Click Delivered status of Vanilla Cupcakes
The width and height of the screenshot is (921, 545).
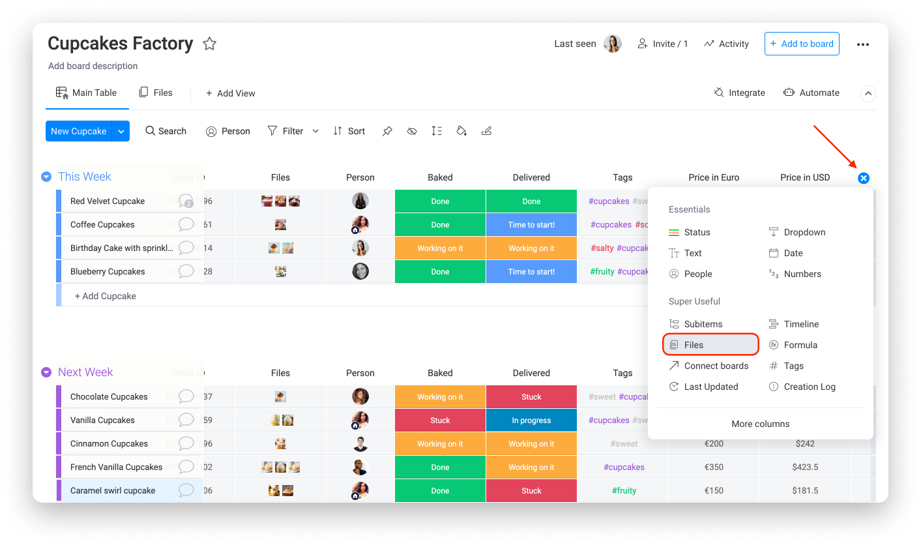coord(531,420)
